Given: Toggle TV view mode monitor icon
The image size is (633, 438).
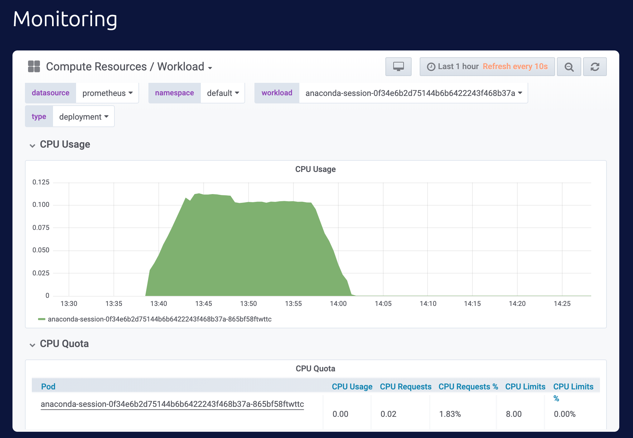Looking at the screenshot, I should tap(398, 67).
